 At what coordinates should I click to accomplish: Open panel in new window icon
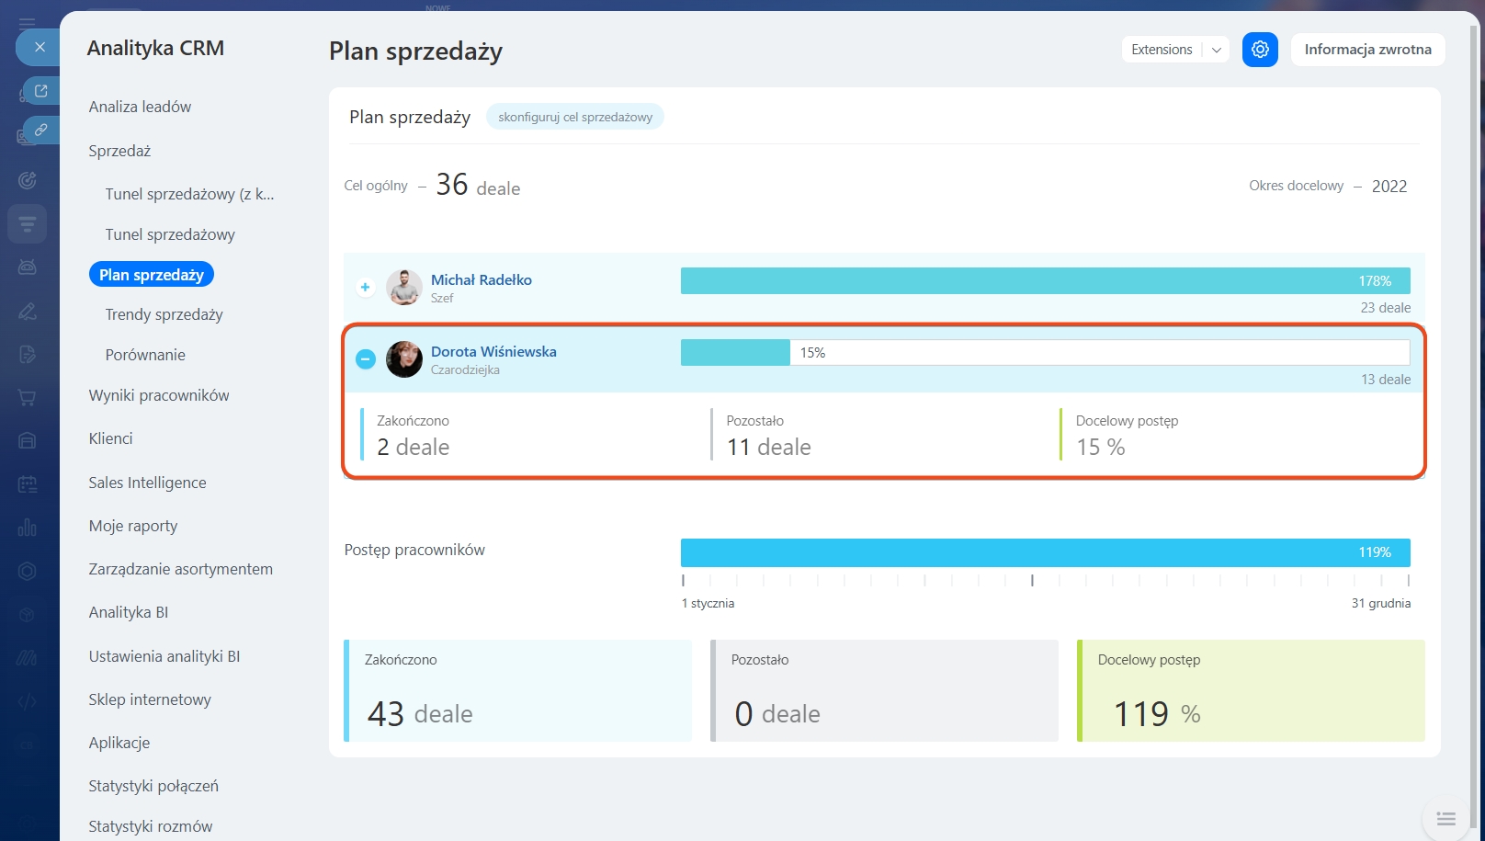[41, 90]
